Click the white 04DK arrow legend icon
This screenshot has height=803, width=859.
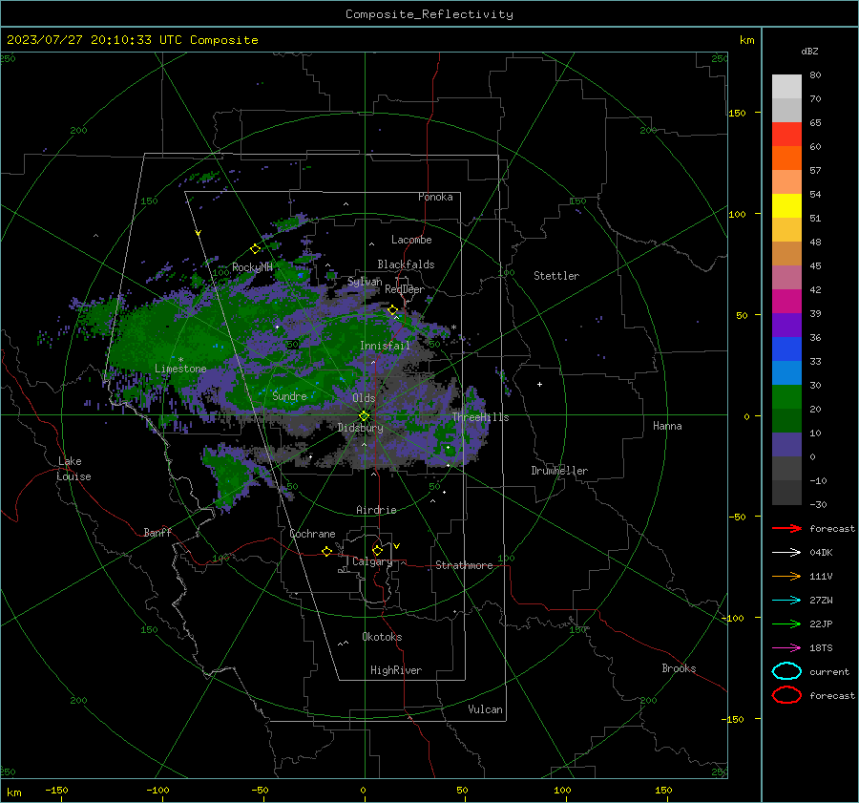(x=786, y=552)
